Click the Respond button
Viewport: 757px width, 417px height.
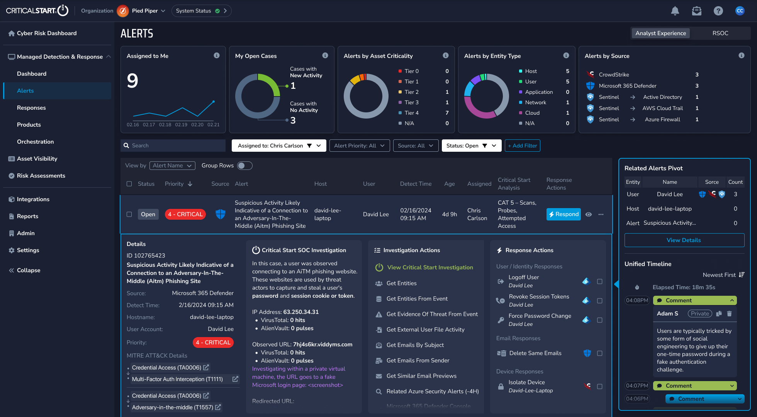pos(564,214)
